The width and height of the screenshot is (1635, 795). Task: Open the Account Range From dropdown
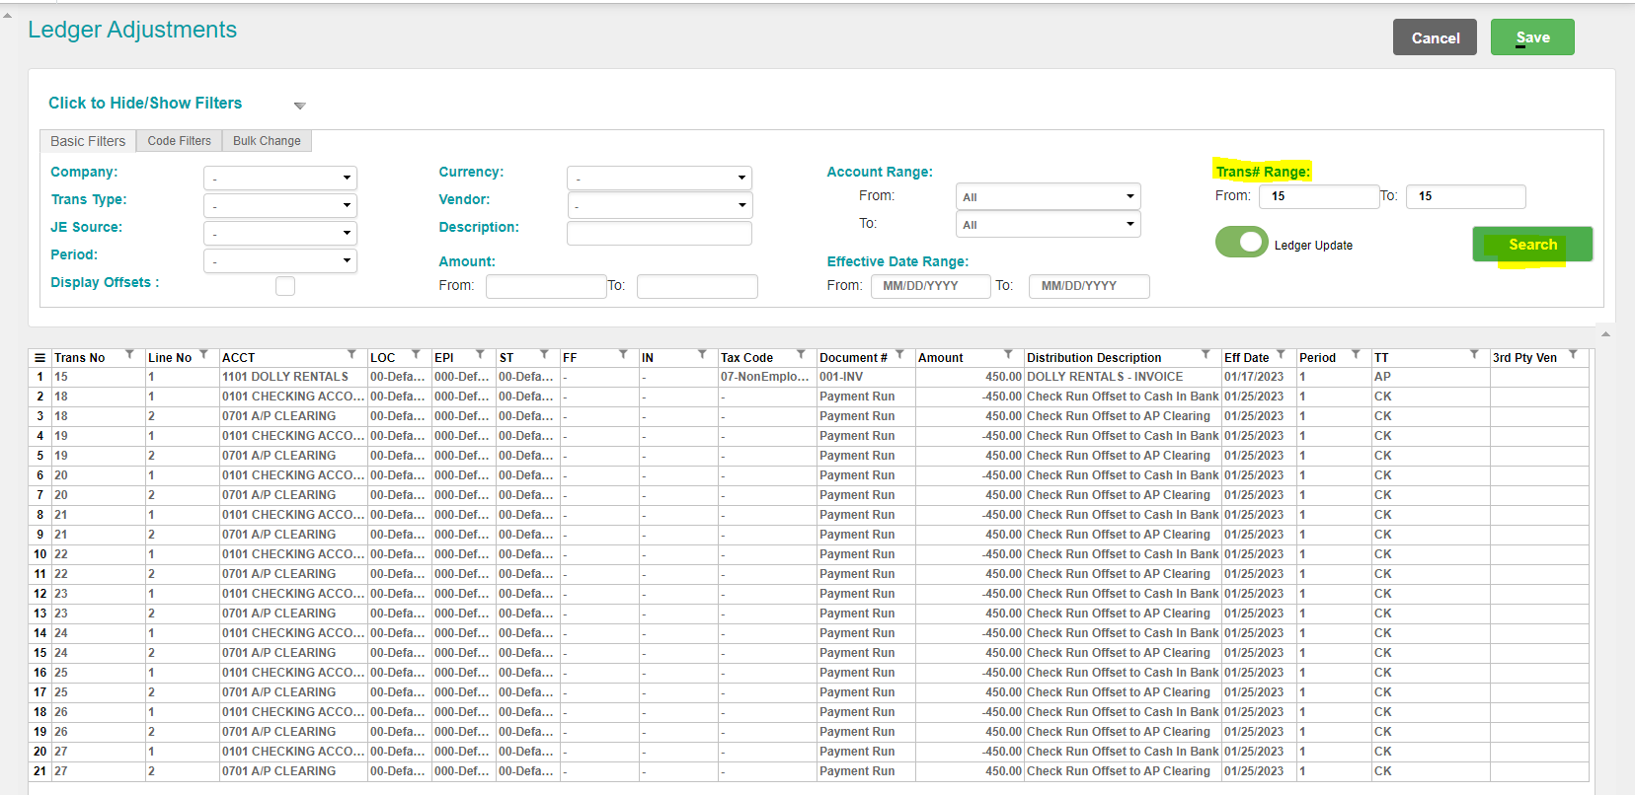pyautogui.click(x=1048, y=197)
